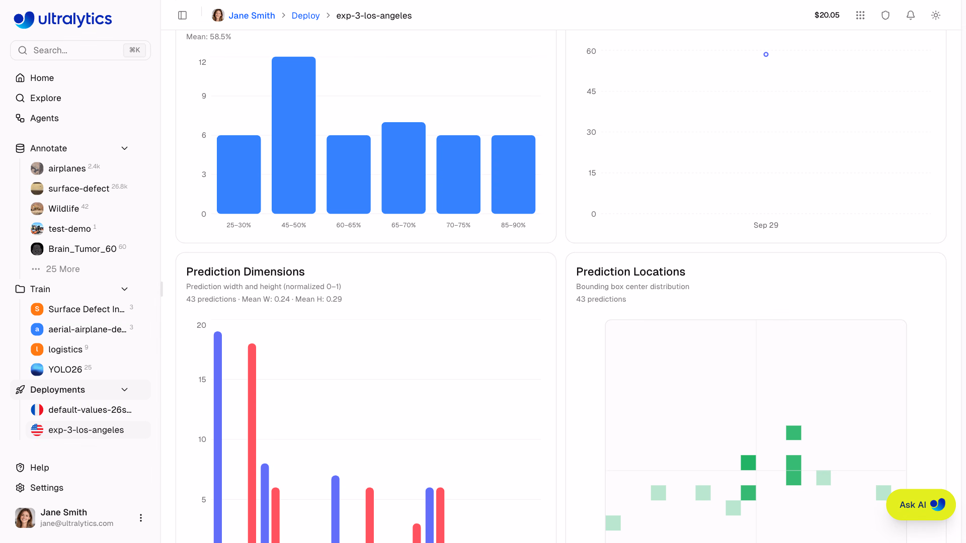Click the $20.05 balance
The image size is (966, 543).
click(x=827, y=15)
